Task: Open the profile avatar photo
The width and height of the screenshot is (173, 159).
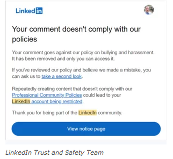Action: (x=149, y=10)
